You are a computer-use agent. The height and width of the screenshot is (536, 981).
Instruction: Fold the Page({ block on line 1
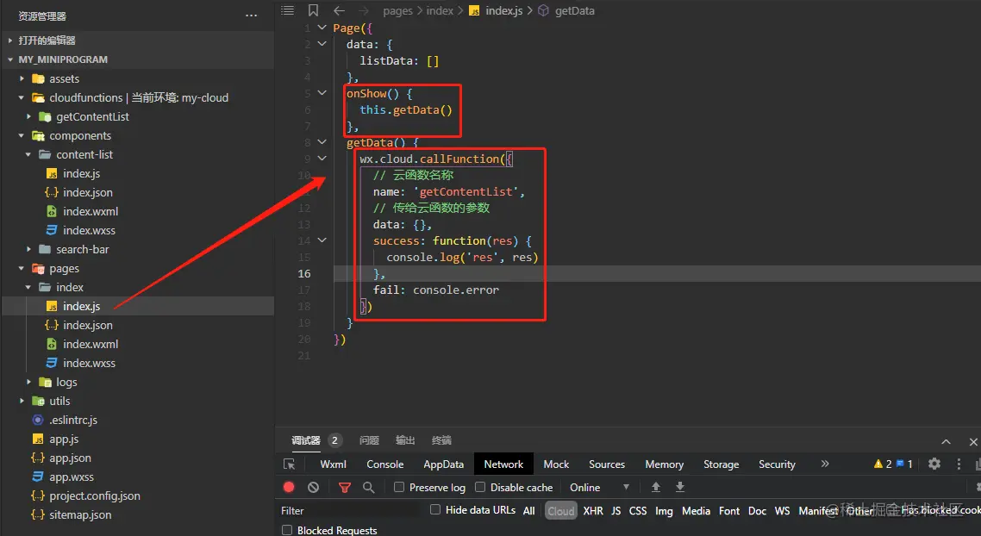(322, 28)
